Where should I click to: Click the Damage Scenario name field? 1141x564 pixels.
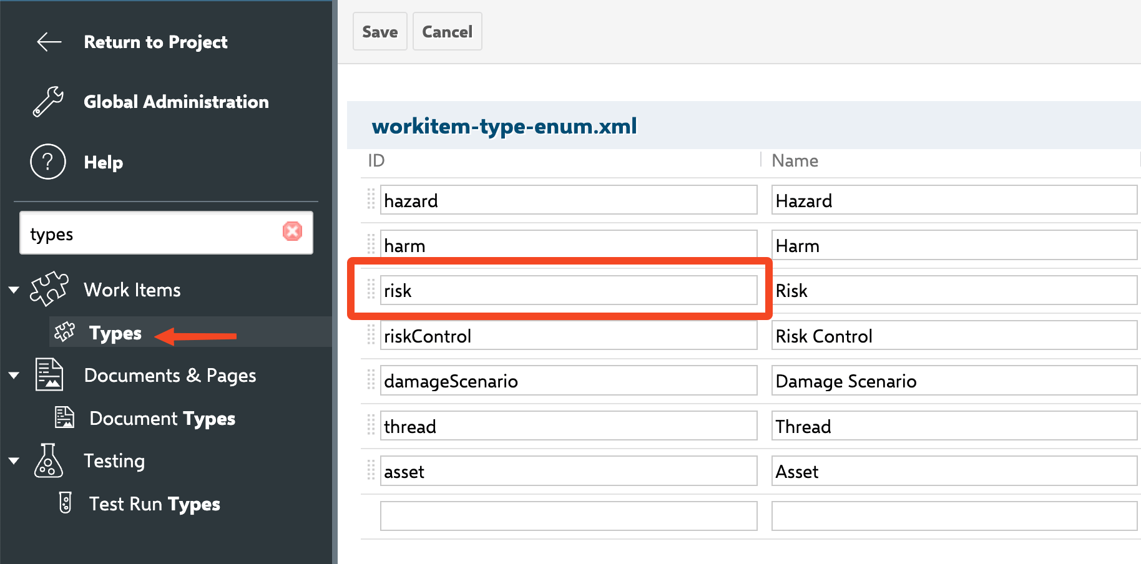click(x=954, y=380)
